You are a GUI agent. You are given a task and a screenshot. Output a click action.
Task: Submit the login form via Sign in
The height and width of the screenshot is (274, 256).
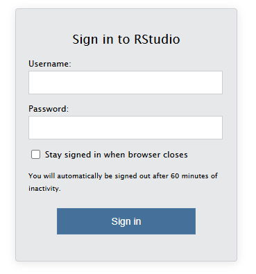coord(126,221)
